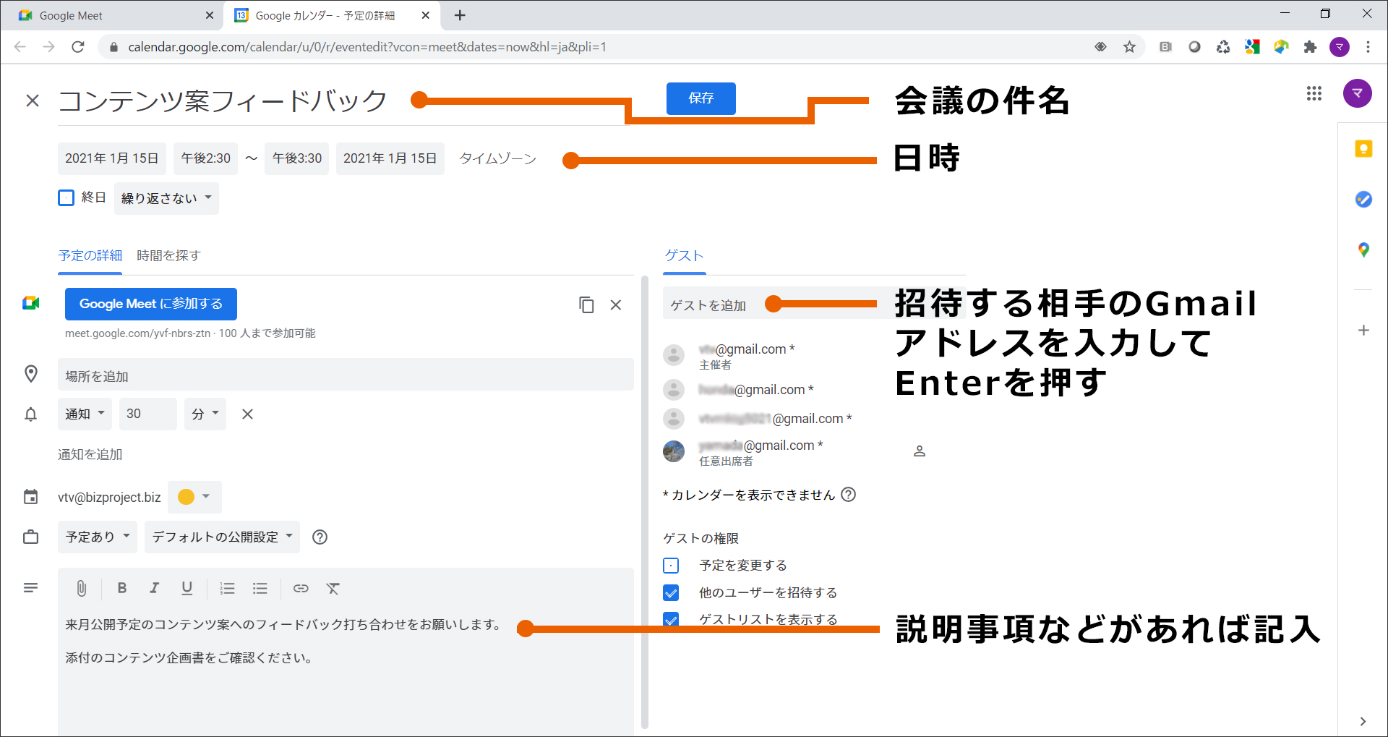Toggle ゲストリストを表示する checkbox
This screenshot has height=737, width=1388.
coord(671,620)
